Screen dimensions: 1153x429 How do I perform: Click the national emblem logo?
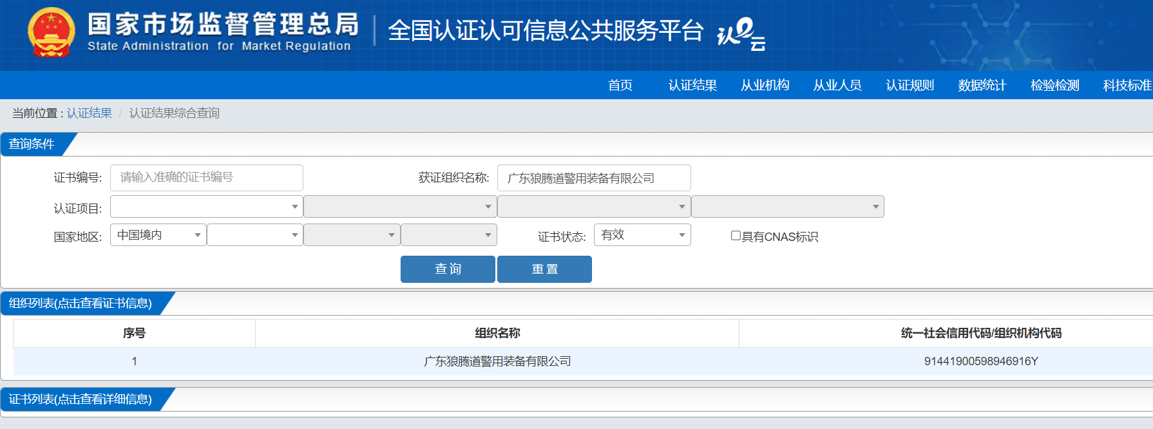(52, 32)
